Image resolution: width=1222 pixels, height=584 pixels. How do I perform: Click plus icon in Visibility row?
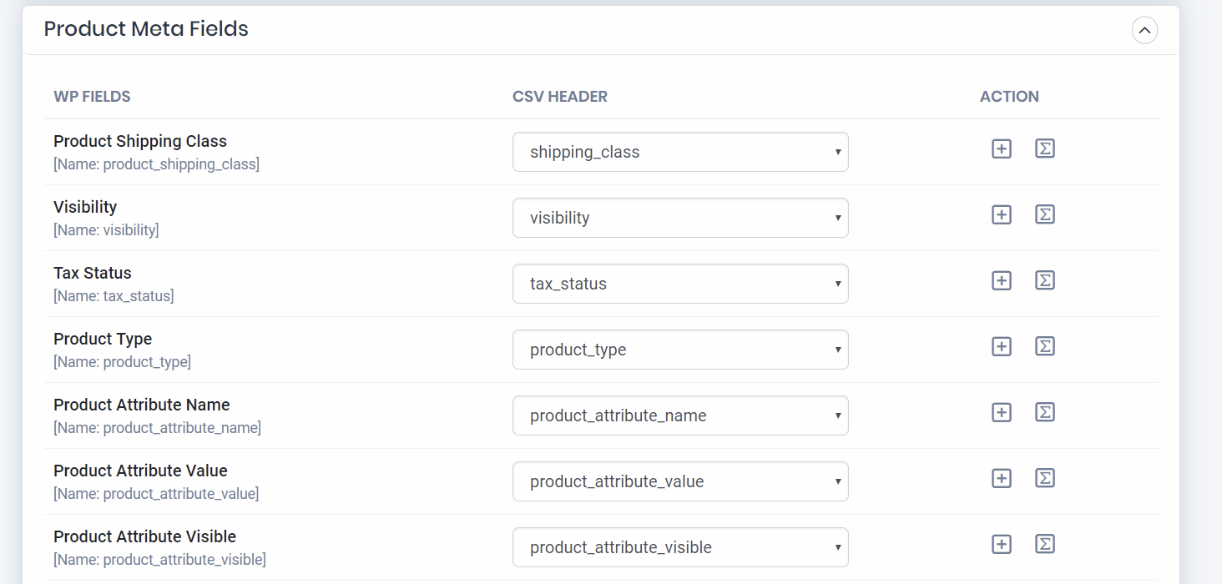(x=1002, y=214)
